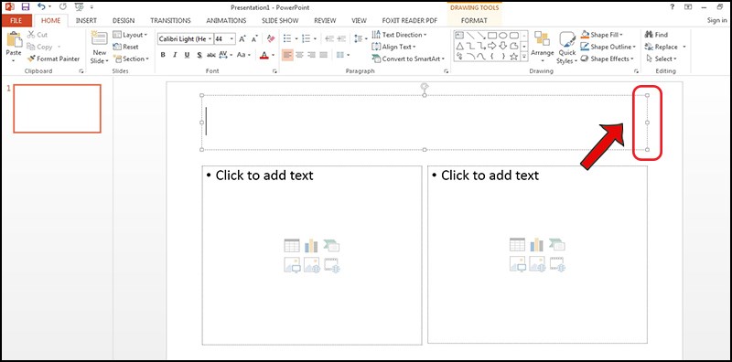Choose the star shape in shapes gallery

(514, 57)
